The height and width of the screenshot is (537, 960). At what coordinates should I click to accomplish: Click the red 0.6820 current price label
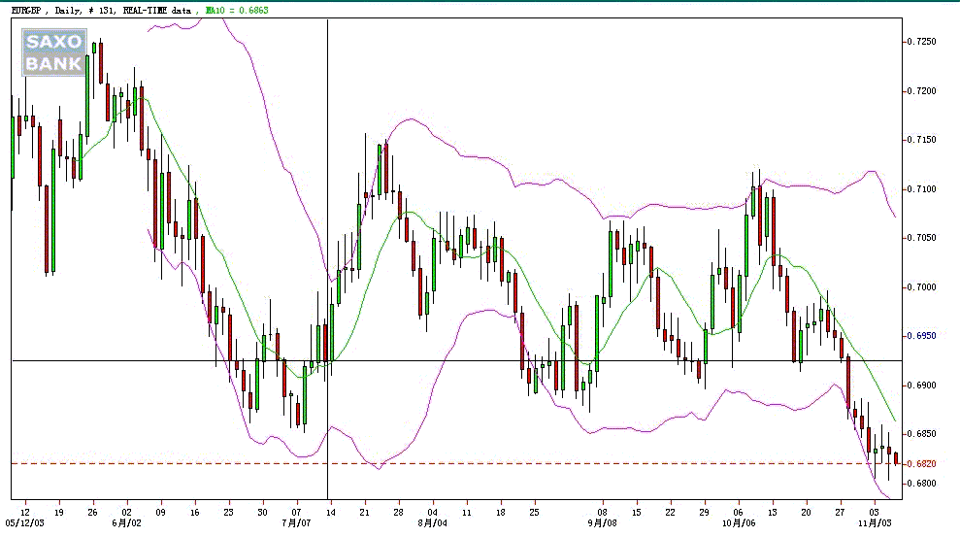921,464
